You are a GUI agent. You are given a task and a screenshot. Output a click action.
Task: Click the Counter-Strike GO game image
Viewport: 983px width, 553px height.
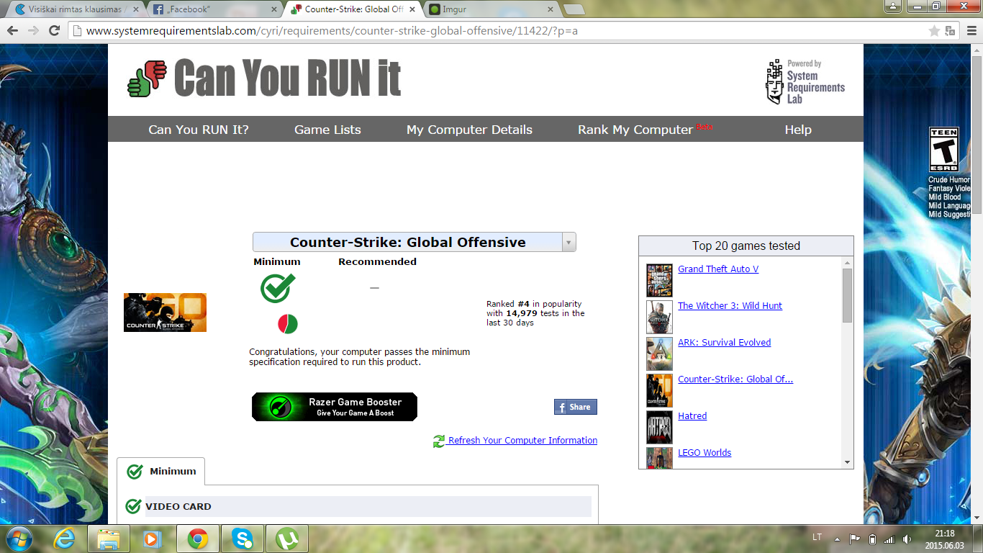[165, 313]
